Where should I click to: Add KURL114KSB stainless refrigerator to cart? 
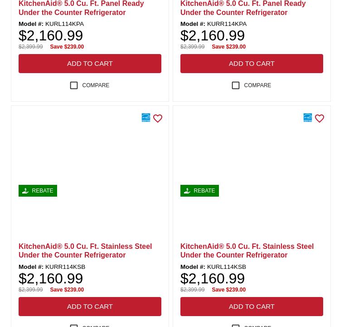click(x=252, y=307)
